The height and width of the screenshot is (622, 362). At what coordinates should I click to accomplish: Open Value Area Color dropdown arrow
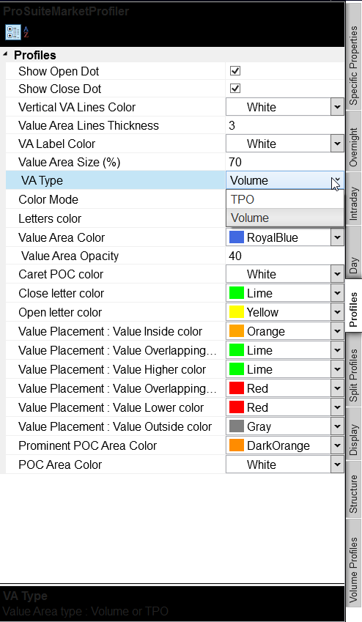(337, 237)
